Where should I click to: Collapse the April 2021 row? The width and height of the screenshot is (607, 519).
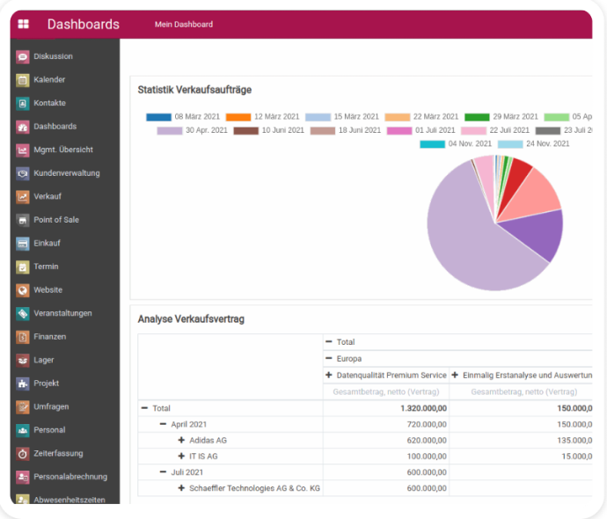pyautogui.click(x=164, y=424)
